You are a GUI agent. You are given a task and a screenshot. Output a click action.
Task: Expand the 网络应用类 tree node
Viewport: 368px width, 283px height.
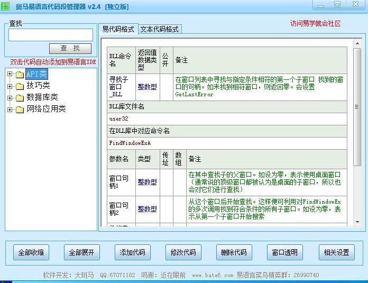(10, 109)
